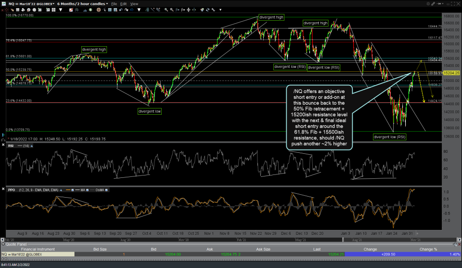This screenshot has width=462, height=268.
Task: Click the vertical expand arrows icon
Action: pos(189,10)
